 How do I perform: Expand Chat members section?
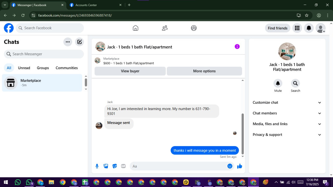(287, 113)
